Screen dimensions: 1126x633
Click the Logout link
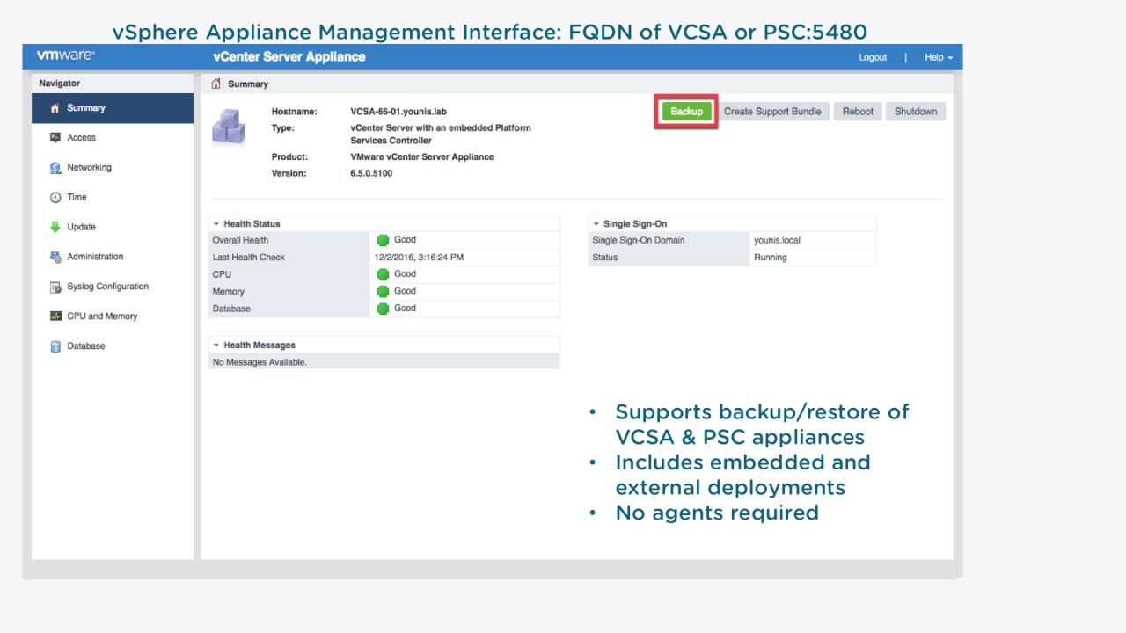(873, 57)
